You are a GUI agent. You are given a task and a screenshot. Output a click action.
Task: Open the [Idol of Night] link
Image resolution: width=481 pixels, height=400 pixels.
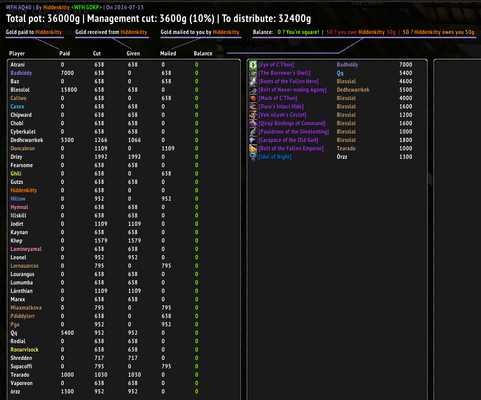pos(275,157)
